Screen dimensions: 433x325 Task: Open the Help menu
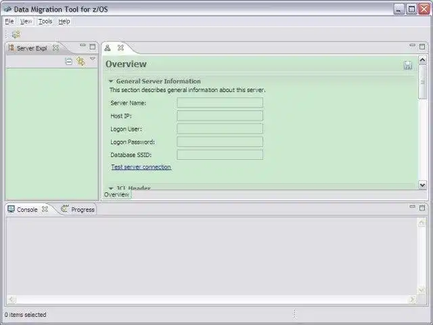point(64,21)
